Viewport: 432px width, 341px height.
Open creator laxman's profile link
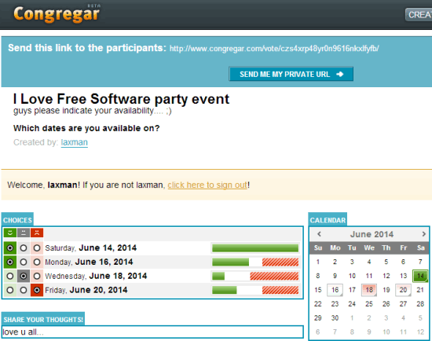(x=75, y=142)
